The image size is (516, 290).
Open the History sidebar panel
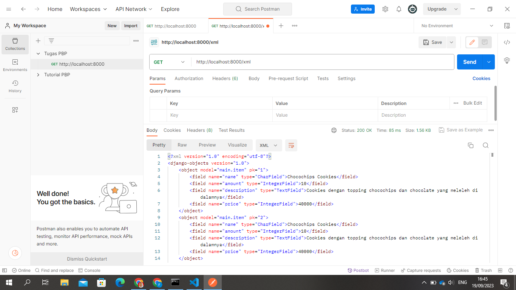15,86
